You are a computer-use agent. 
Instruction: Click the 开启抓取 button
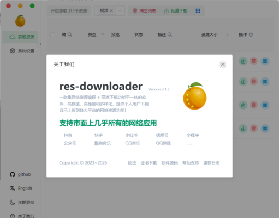coord(69,11)
